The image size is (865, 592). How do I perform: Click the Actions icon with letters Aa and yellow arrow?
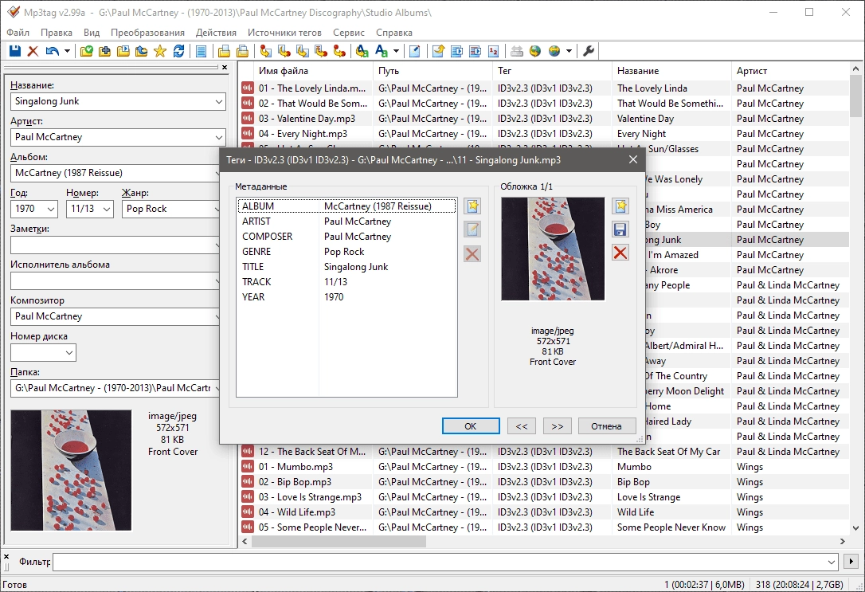[362, 51]
